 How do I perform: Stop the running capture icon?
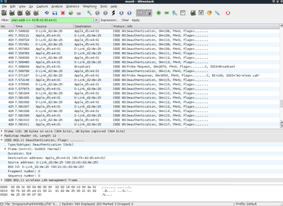[x=28, y=13]
